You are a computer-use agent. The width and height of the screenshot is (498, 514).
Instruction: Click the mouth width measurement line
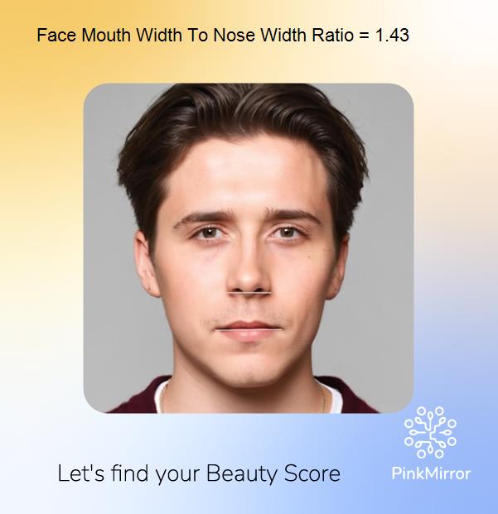point(249,329)
